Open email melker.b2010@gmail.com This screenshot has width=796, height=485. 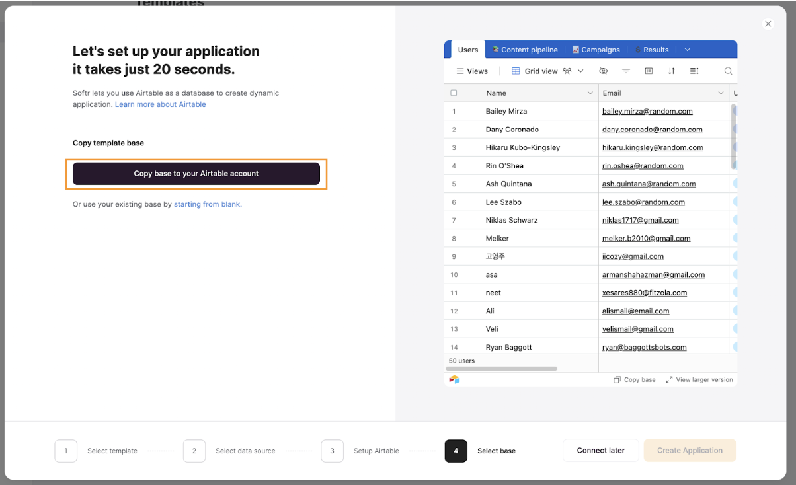click(646, 239)
